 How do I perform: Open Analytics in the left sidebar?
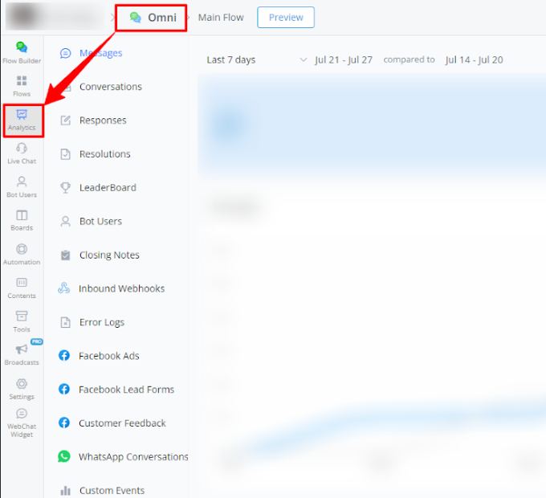pyautogui.click(x=22, y=120)
